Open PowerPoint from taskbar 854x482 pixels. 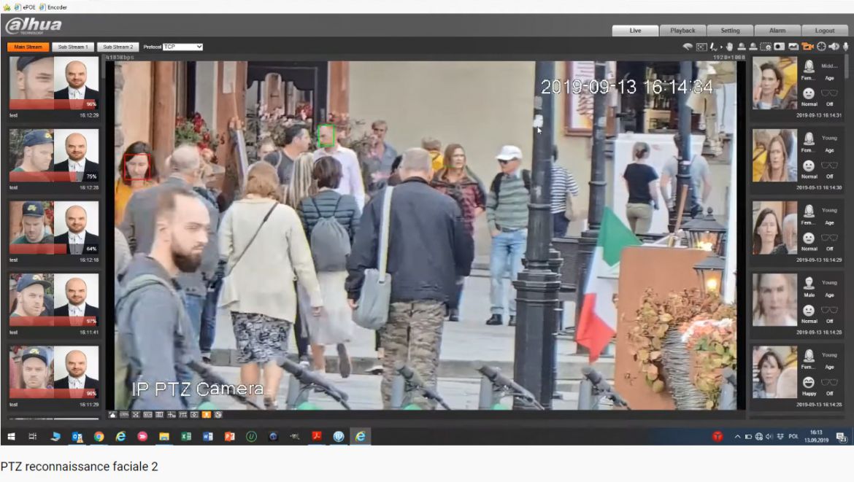point(229,436)
